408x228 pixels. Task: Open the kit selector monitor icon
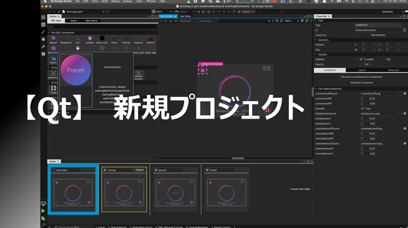click(x=43, y=203)
